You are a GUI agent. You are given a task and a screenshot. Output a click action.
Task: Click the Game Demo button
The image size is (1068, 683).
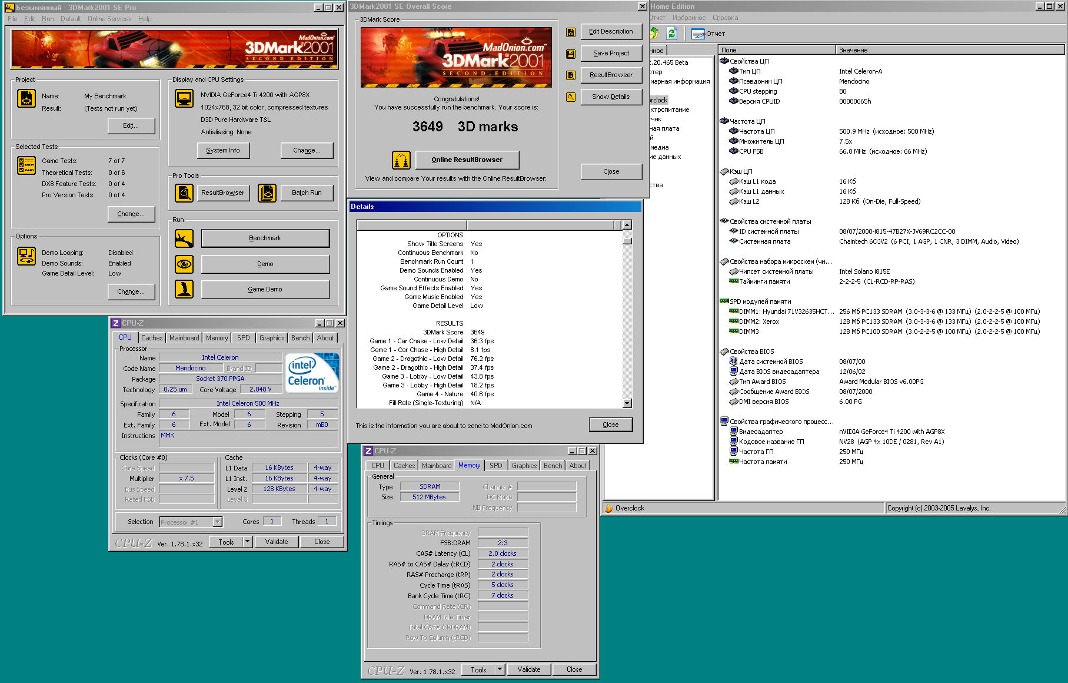click(x=265, y=289)
